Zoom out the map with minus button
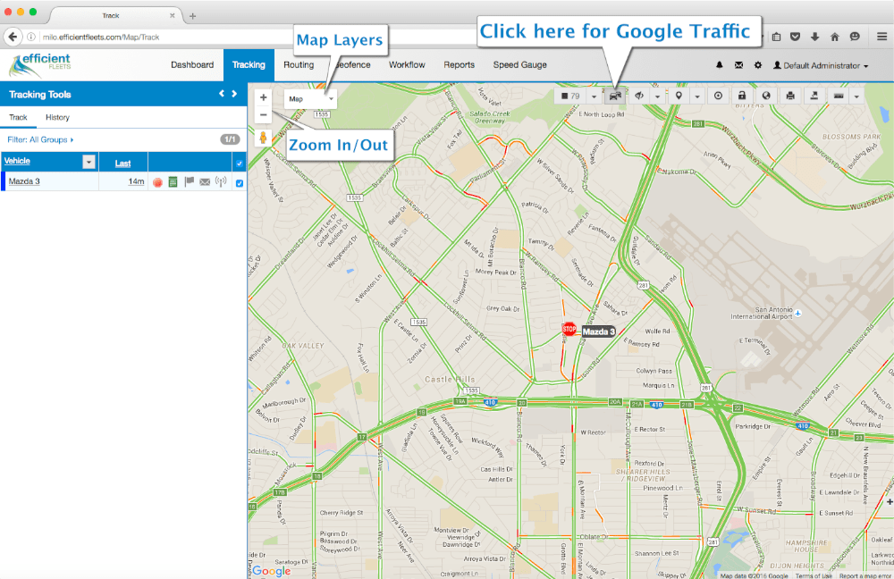The height and width of the screenshot is (579, 894). pyautogui.click(x=264, y=114)
